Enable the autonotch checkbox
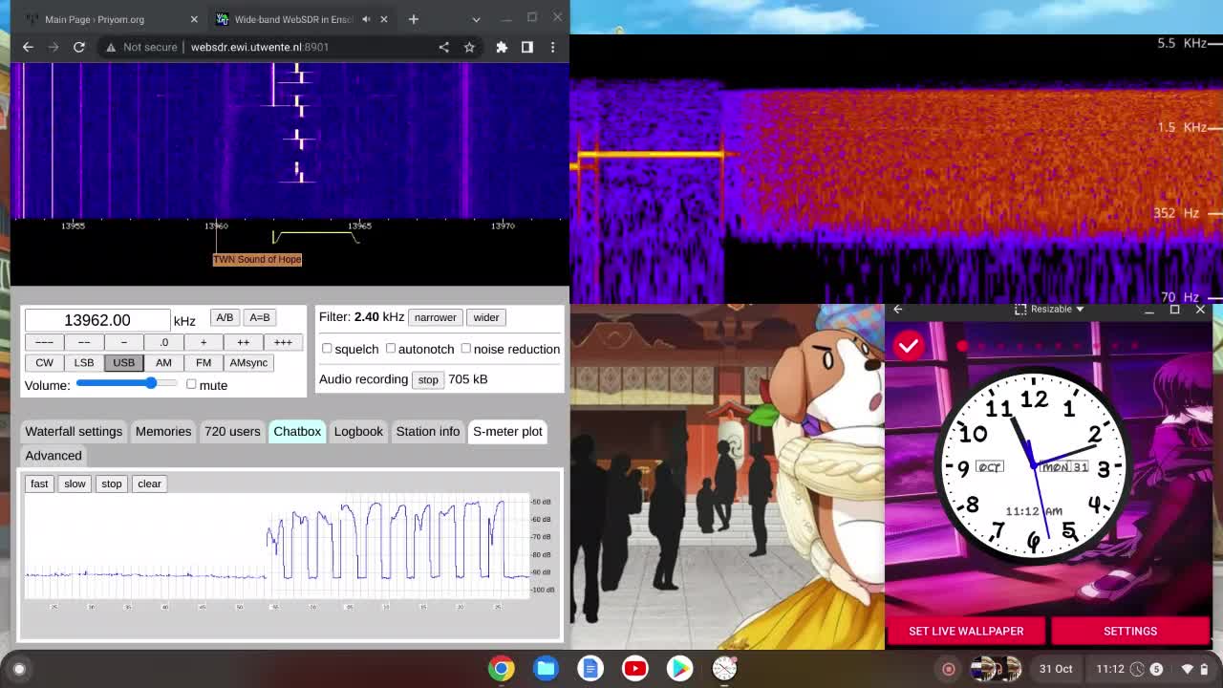Image resolution: width=1223 pixels, height=688 pixels. pyautogui.click(x=391, y=349)
